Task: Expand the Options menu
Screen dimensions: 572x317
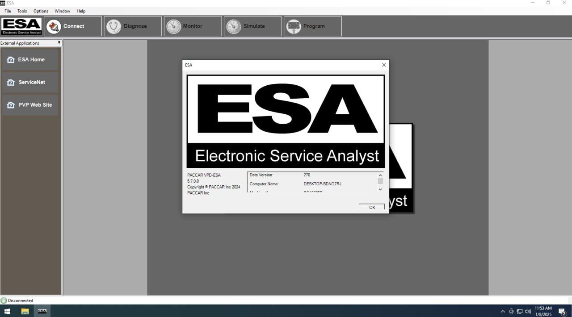Action: point(41,11)
